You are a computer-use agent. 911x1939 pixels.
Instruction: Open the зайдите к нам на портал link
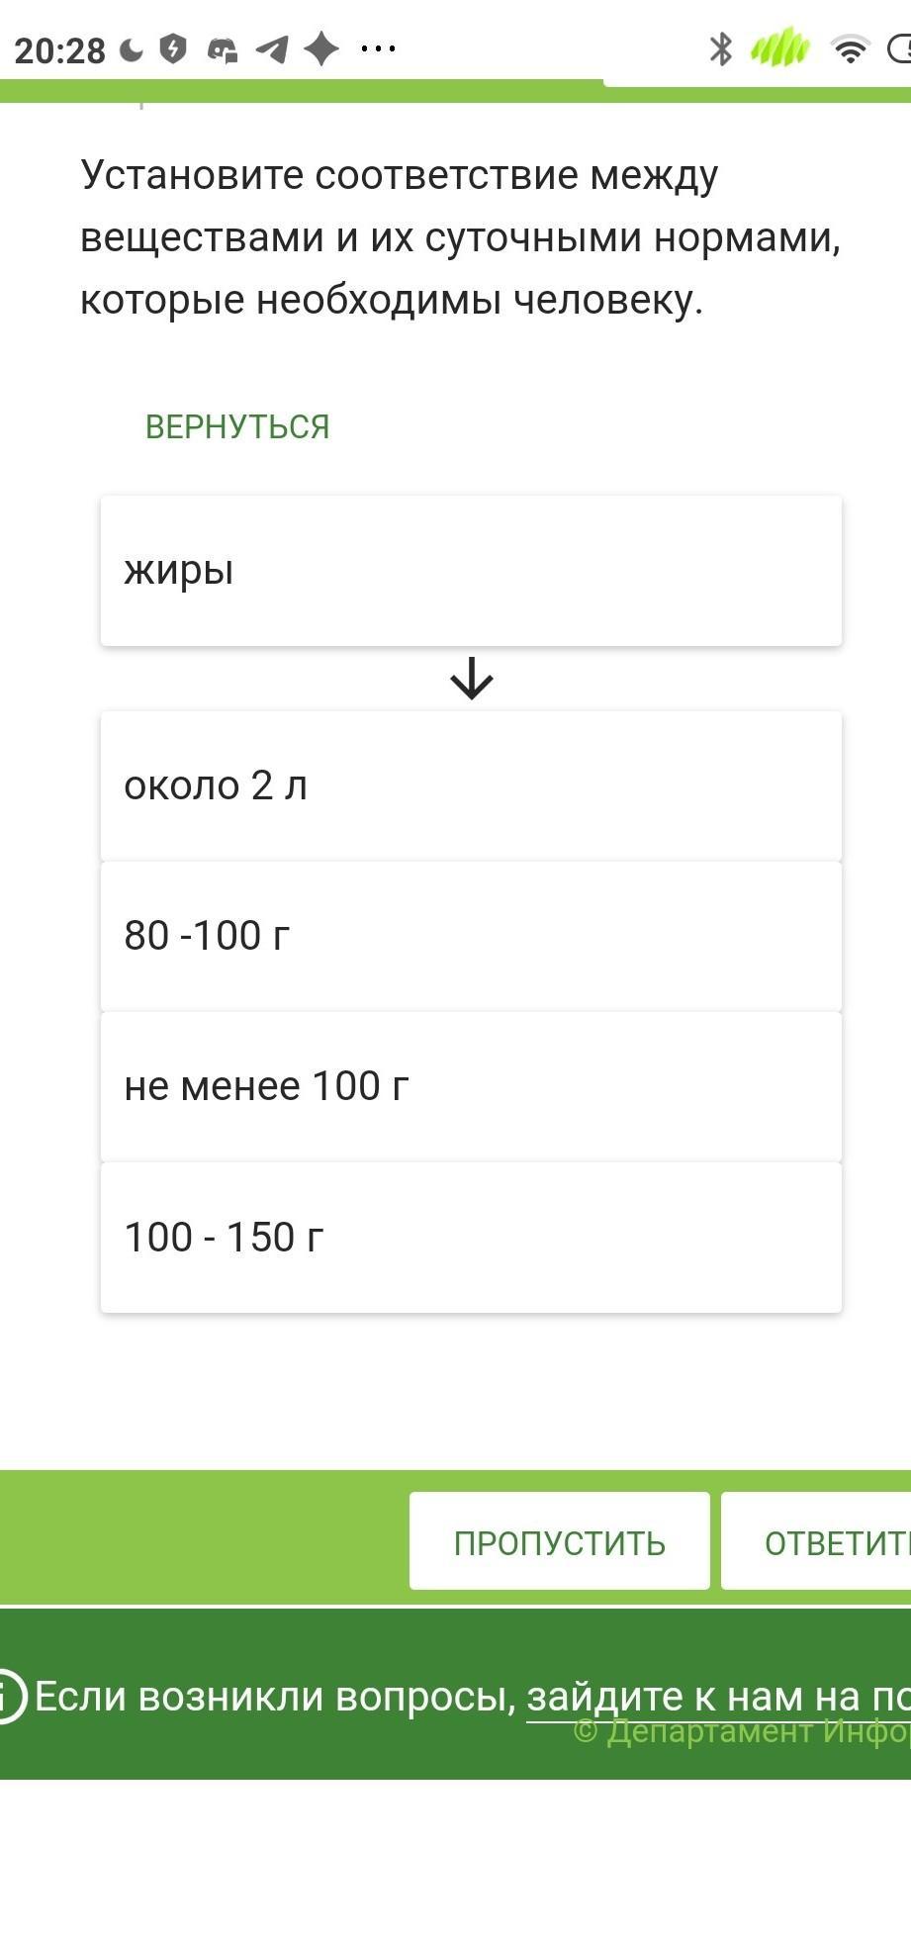click(x=717, y=1697)
